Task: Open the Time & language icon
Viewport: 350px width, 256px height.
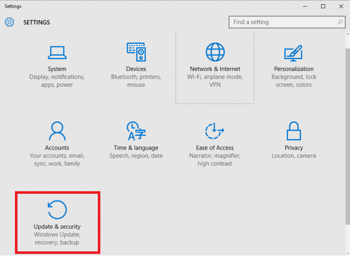Action: pos(136,131)
